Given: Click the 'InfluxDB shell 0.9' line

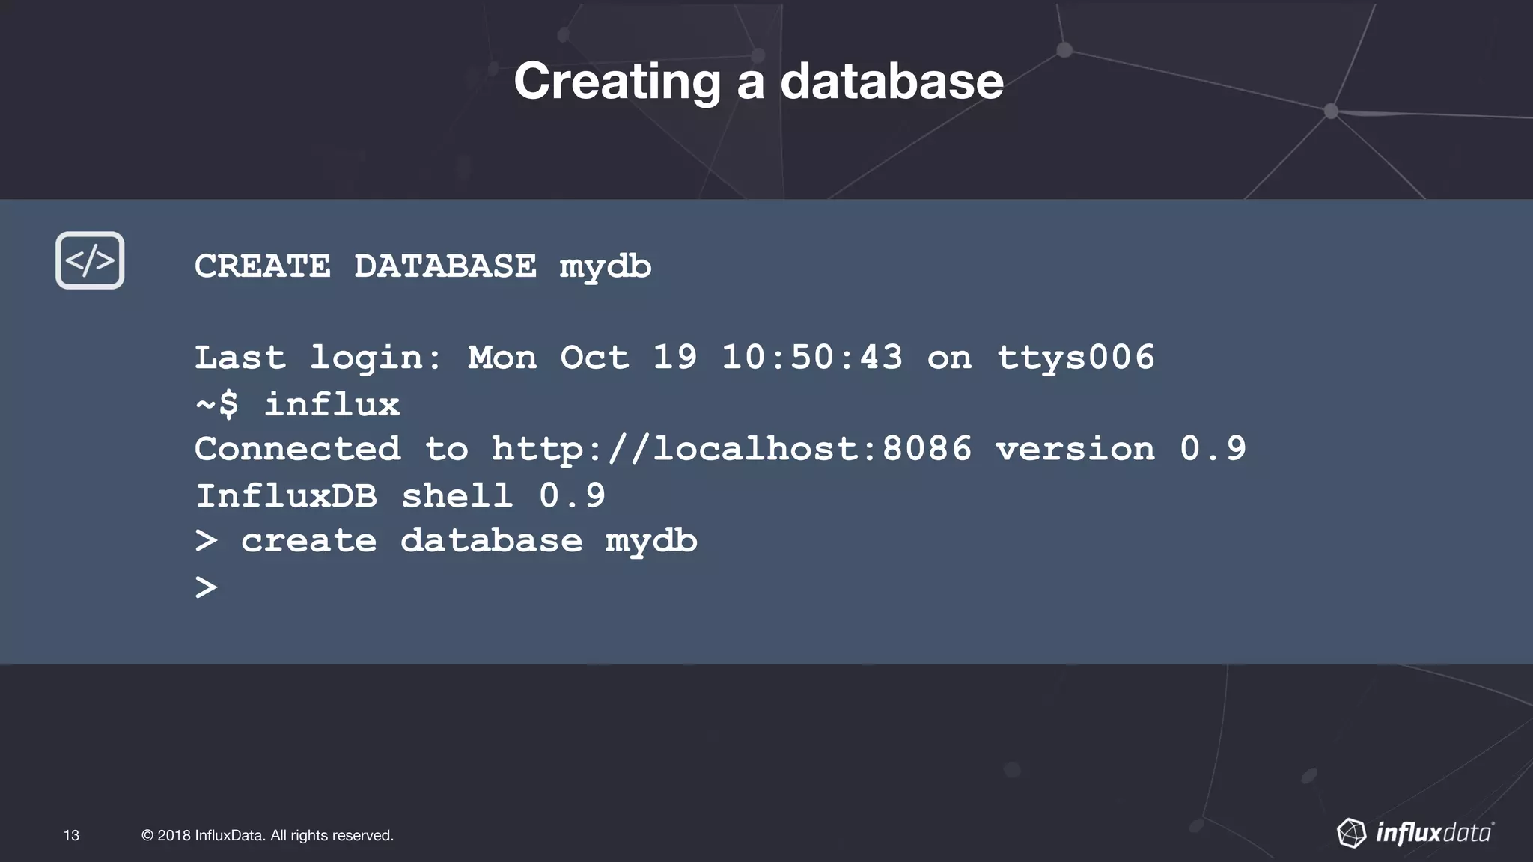Looking at the screenshot, I should (x=400, y=495).
